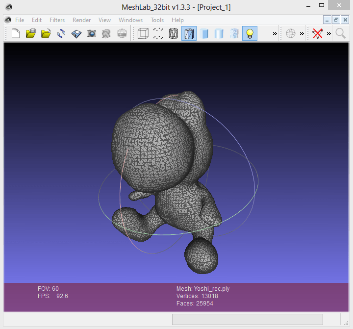
Task: Enable Wireframe render mode
Action: [173, 34]
